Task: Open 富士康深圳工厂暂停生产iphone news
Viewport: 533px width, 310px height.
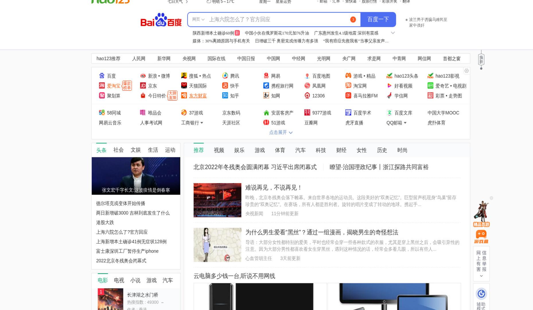Action: (x=127, y=251)
